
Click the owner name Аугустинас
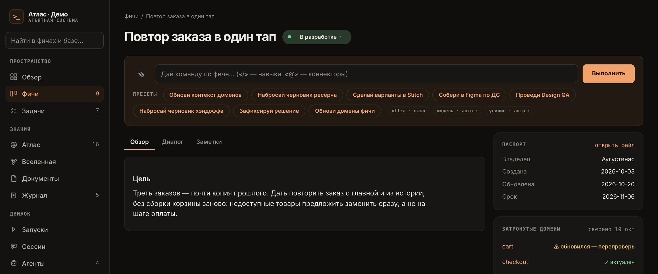coord(618,159)
